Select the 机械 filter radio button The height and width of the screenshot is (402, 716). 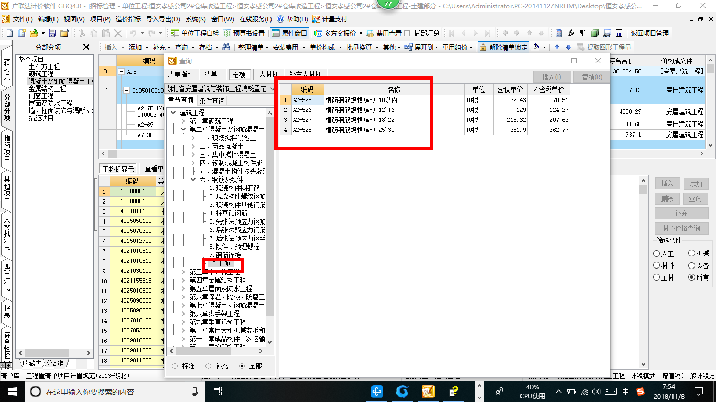[692, 253]
